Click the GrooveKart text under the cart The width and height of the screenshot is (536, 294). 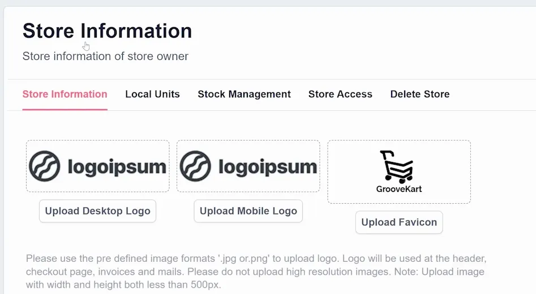tap(399, 189)
